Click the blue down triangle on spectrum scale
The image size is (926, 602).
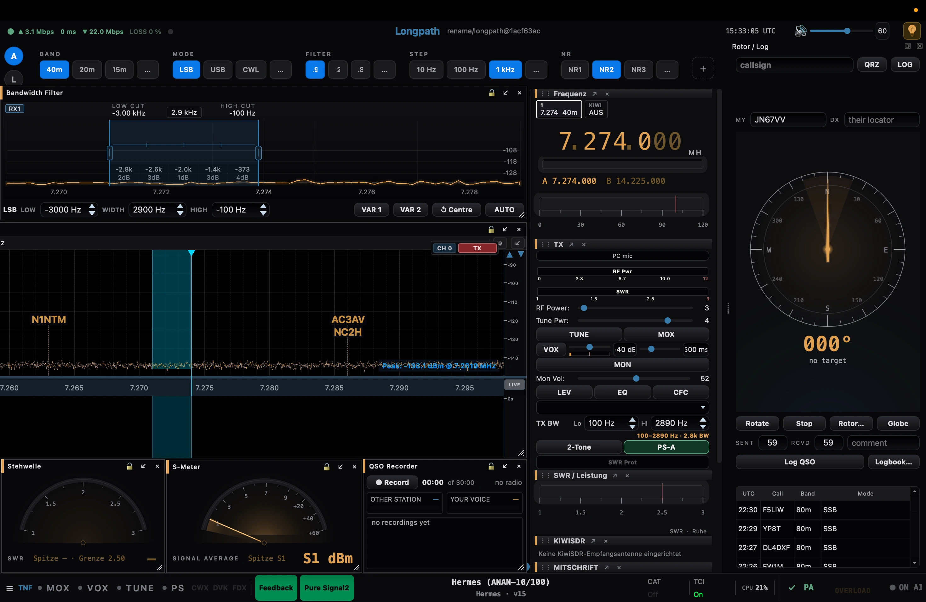[x=521, y=255]
